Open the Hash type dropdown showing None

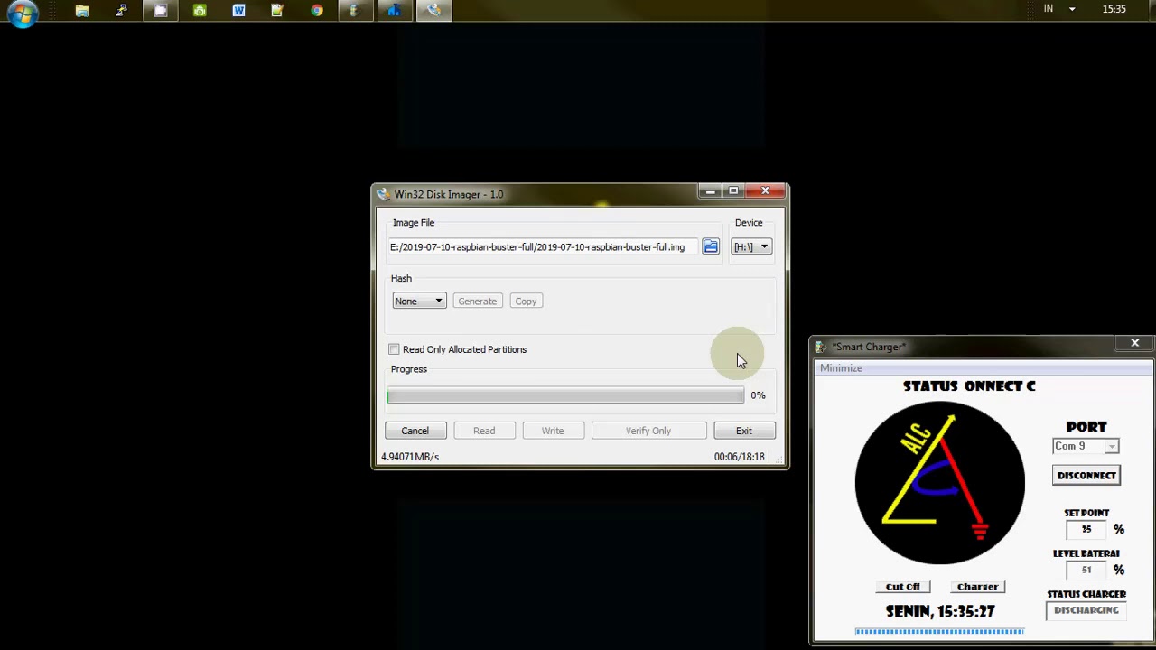pos(419,301)
